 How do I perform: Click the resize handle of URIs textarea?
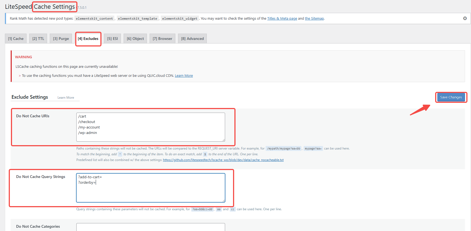click(x=223, y=140)
